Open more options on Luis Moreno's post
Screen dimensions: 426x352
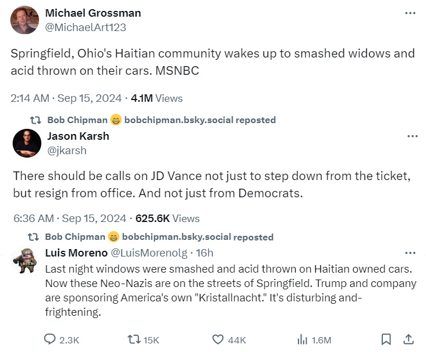(x=410, y=253)
